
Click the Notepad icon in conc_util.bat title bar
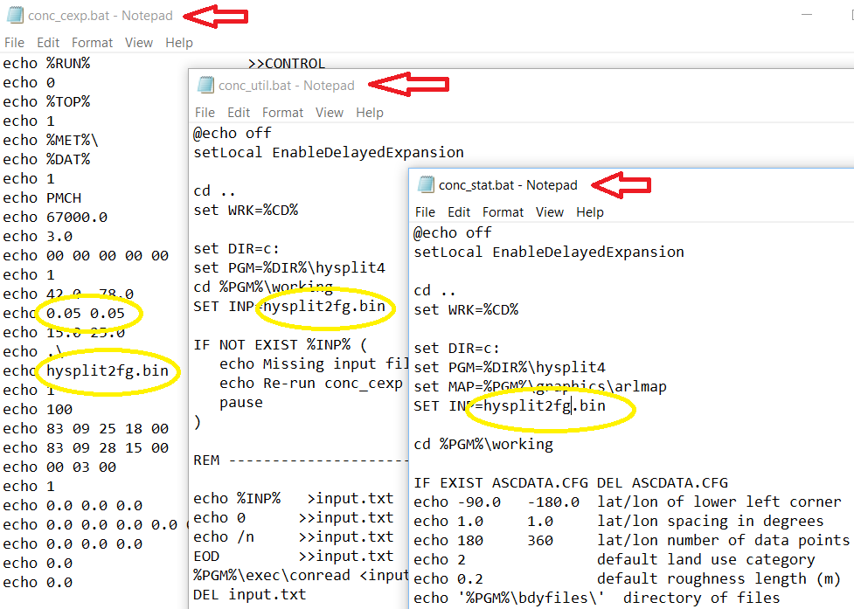pyautogui.click(x=205, y=85)
